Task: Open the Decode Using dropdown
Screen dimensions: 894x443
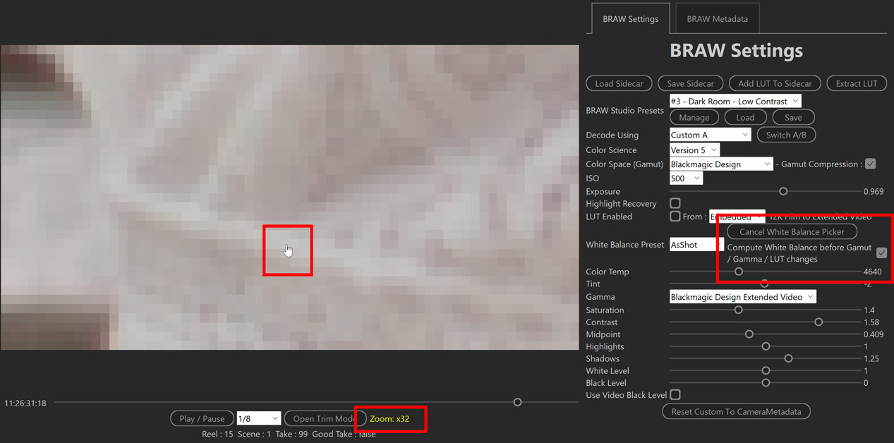Action: (710, 134)
